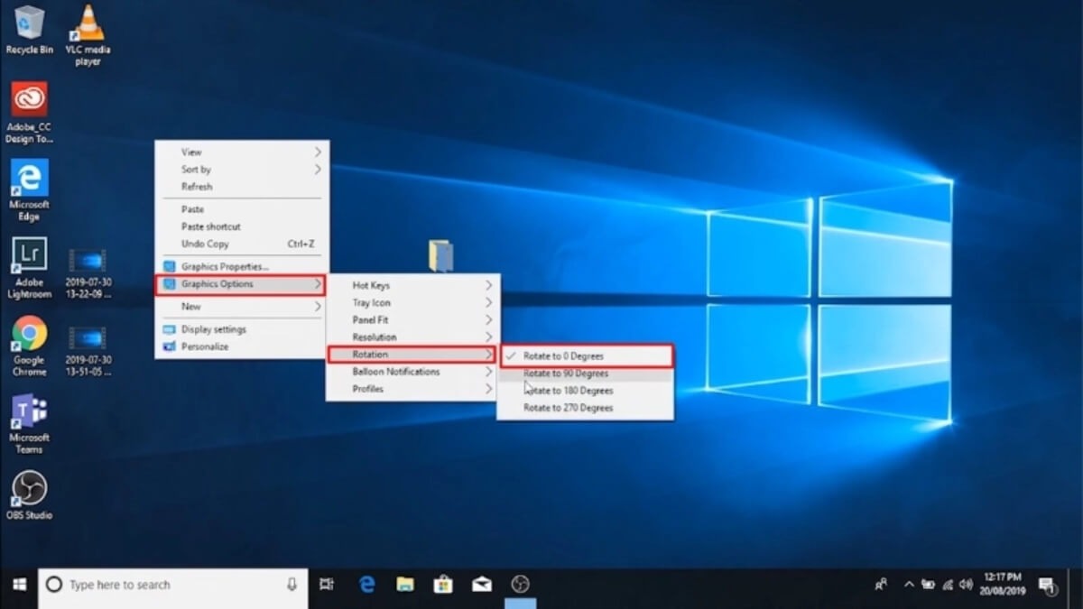1083x609 pixels.
Task: Select the Microsoft Teams desktop shortcut
Action: pyautogui.click(x=29, y=423)
